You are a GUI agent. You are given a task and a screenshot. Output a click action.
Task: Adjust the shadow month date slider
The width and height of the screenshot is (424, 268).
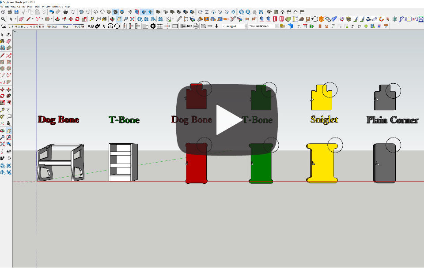click(26, 26)
